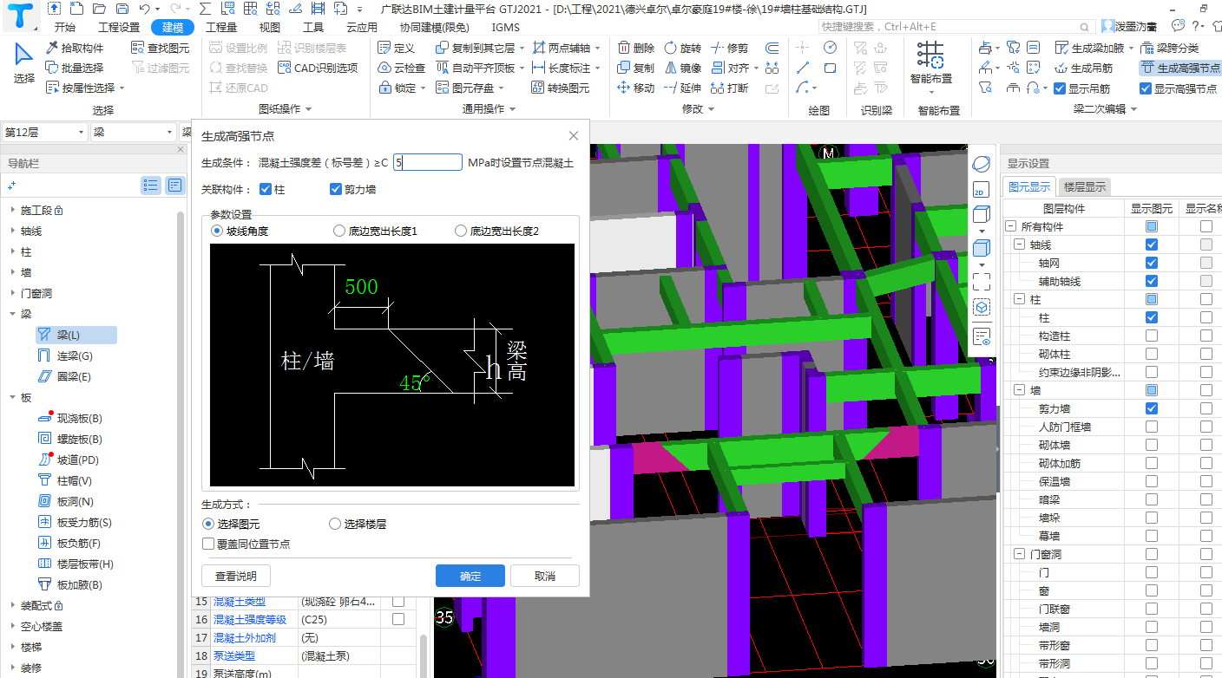Open the 工程量 ribbon tab
The width and height of the screenshot is (1222, 678).
point(221,27)
